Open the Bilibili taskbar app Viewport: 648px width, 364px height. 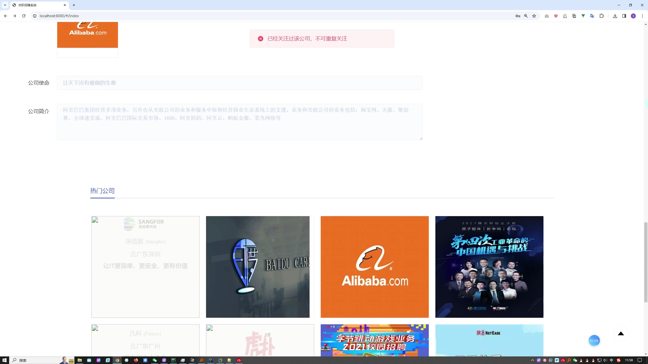(x=89, y=360)
